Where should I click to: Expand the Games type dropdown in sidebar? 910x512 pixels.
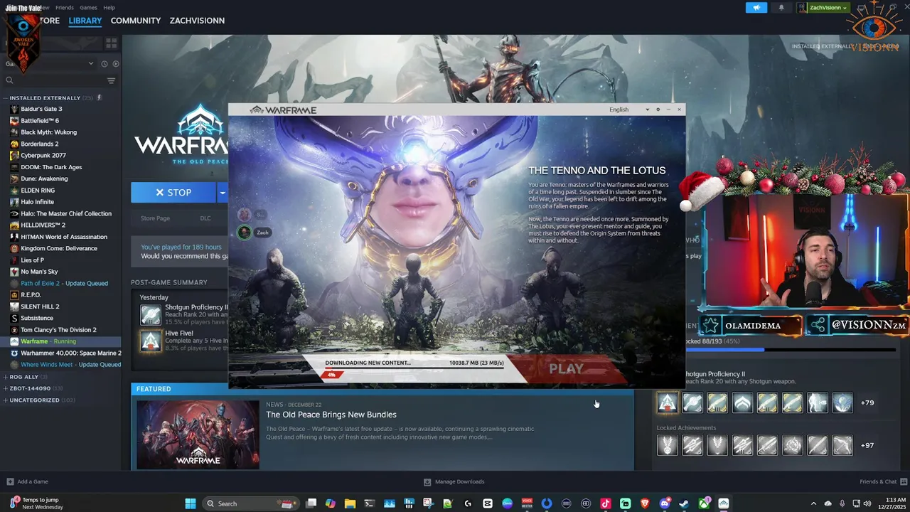pyautogui.click(x=50, y=64)
